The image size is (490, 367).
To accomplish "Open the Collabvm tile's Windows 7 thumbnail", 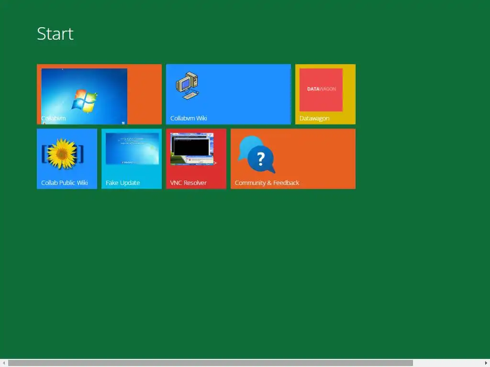I will click(x=84, y=96).
